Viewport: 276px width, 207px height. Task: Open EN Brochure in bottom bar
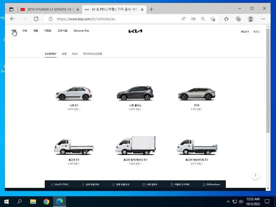tap(211, 184)
